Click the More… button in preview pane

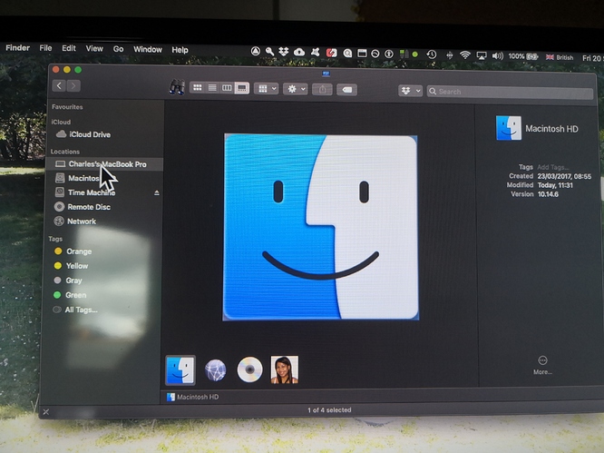coord(542,365)
